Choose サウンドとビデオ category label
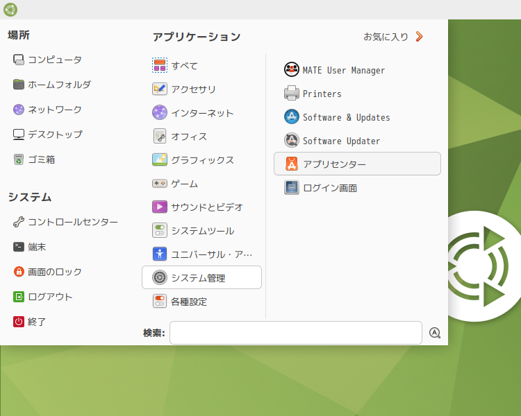The height and width of the screenshot is (416, 521). click(x=207, y=207)
